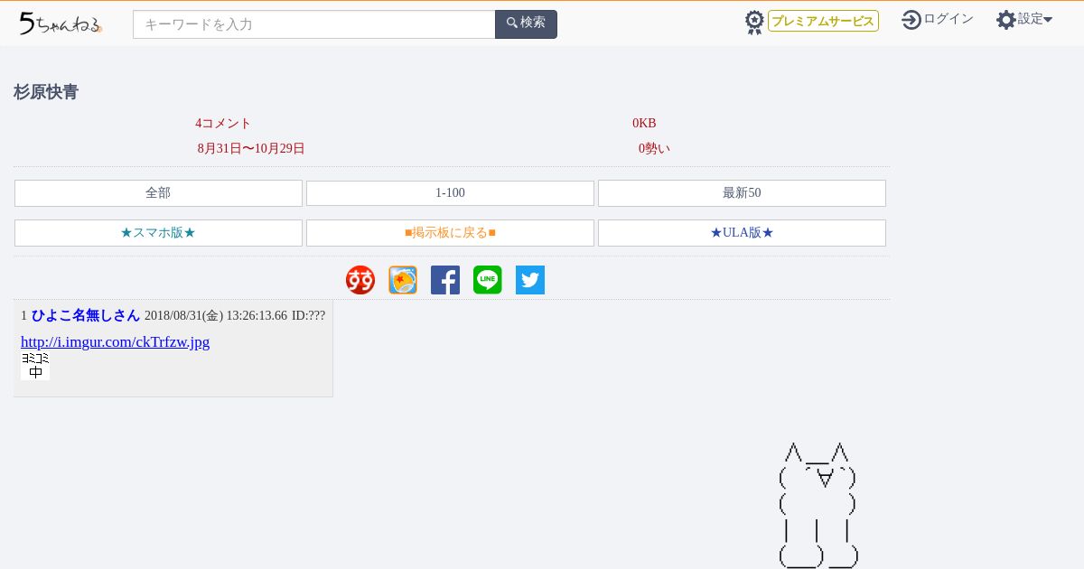Go back via ■掲示板に戻る■
Image resolution: width=1084 pixels, height=569 pixels.
(450, 233)
